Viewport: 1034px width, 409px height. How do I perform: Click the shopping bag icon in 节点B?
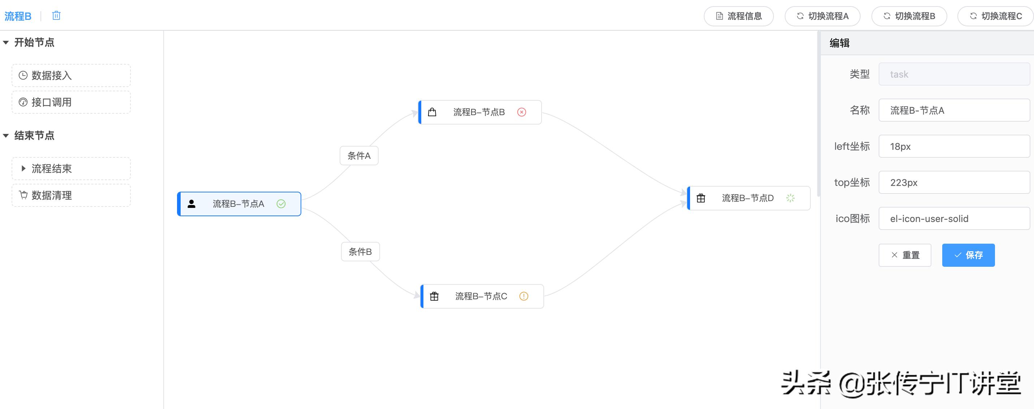[x=432, y=112]
